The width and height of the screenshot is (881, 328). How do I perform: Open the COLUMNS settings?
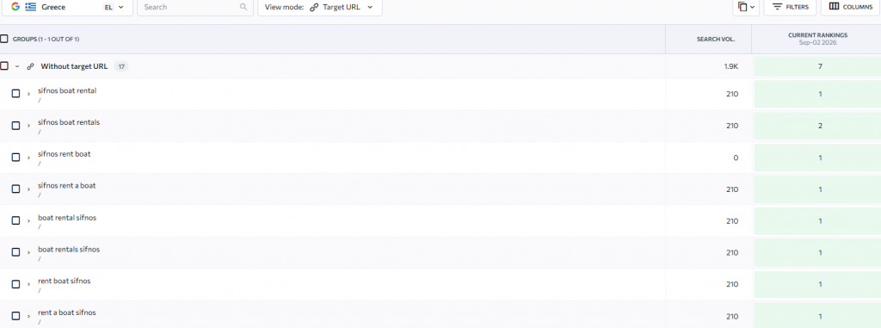click(x=851, y=7)
